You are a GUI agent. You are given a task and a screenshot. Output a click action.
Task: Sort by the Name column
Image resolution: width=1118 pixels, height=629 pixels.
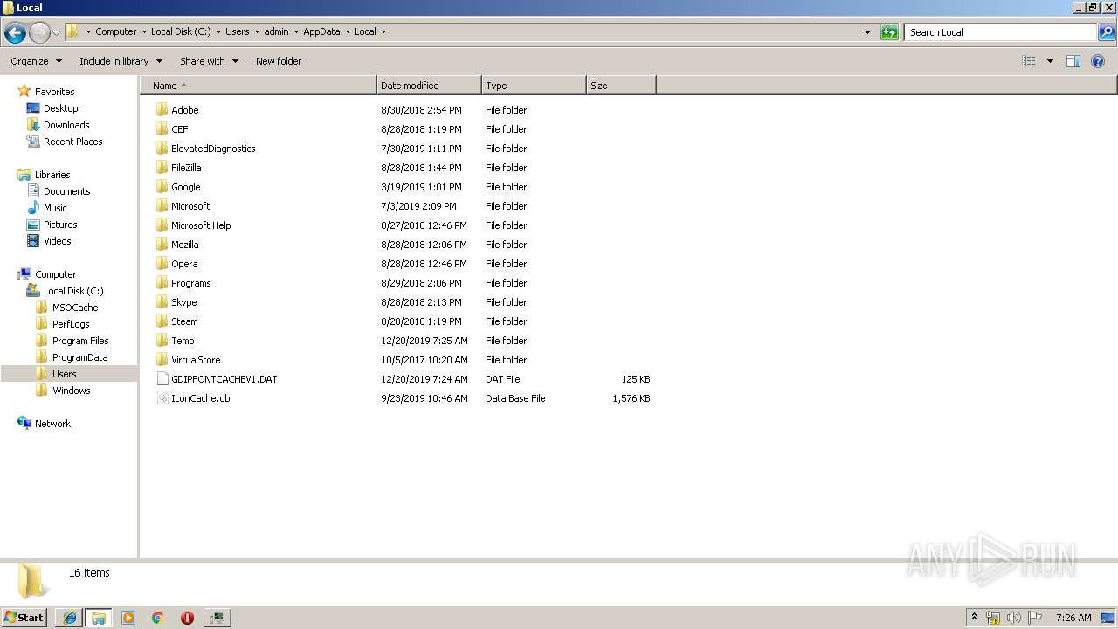click(x=259, y=86)
